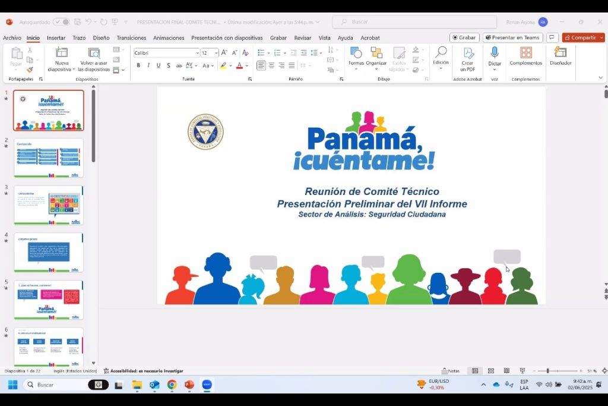This screenshot has width=608, height=406.
Task: Open the Diseñador design ideas pane
Action: (x=560, y=56)
